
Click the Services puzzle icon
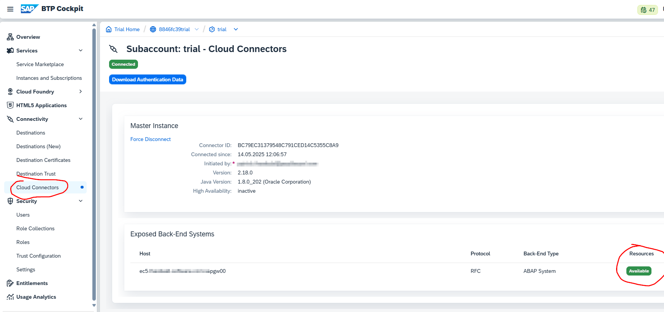[x=10, y=51]
